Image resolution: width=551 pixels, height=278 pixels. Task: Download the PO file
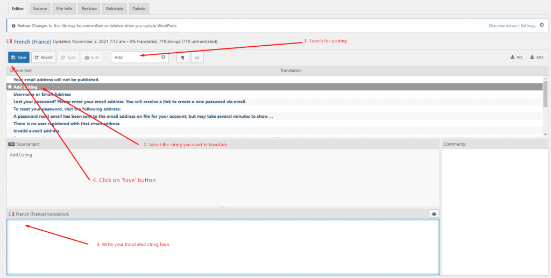516,58
